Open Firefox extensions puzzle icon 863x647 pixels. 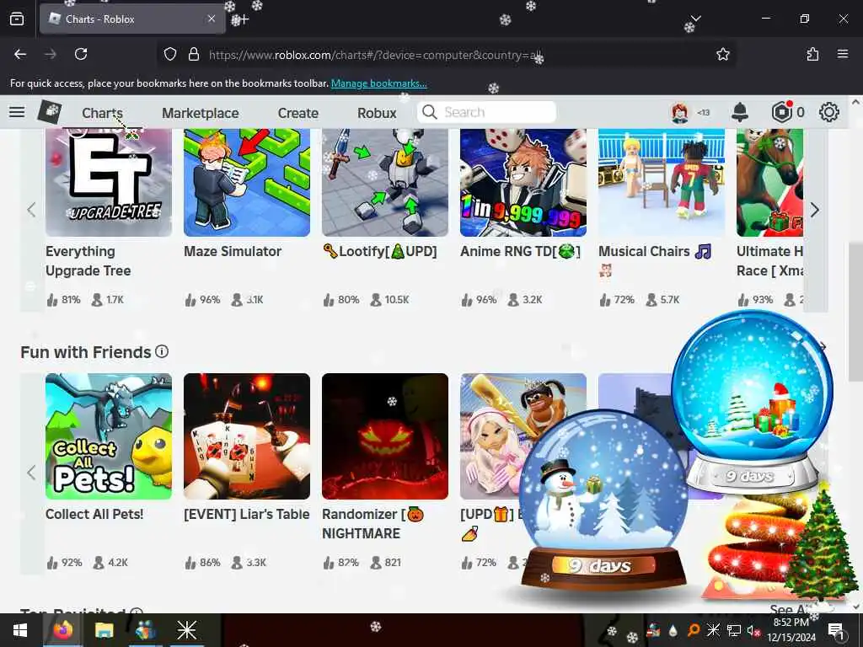[x=812, y=54]
